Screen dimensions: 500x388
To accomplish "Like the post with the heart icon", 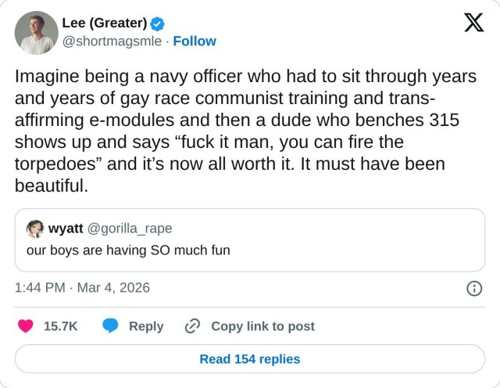I will coord(26,326).
